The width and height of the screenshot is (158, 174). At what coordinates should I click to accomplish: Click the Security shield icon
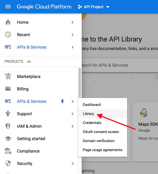click(8, 163)
